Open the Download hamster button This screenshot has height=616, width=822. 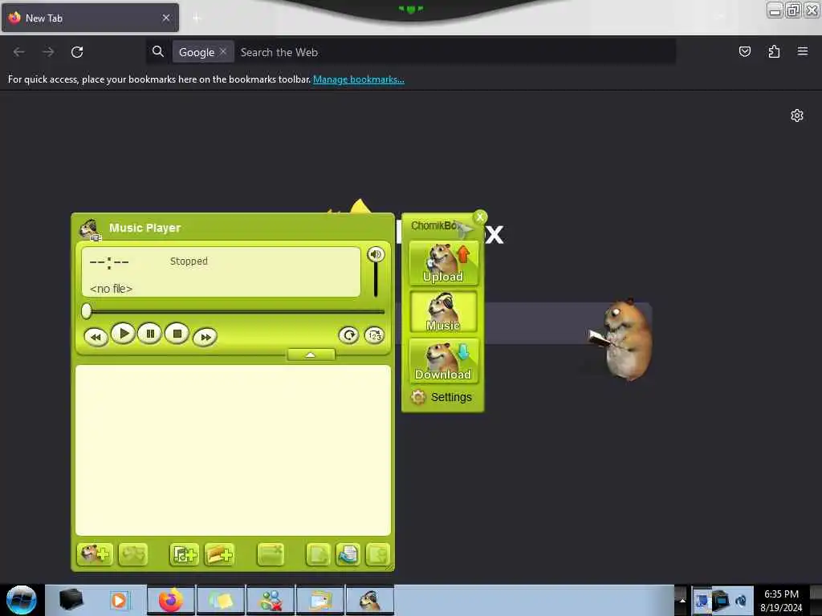point(443,361)
